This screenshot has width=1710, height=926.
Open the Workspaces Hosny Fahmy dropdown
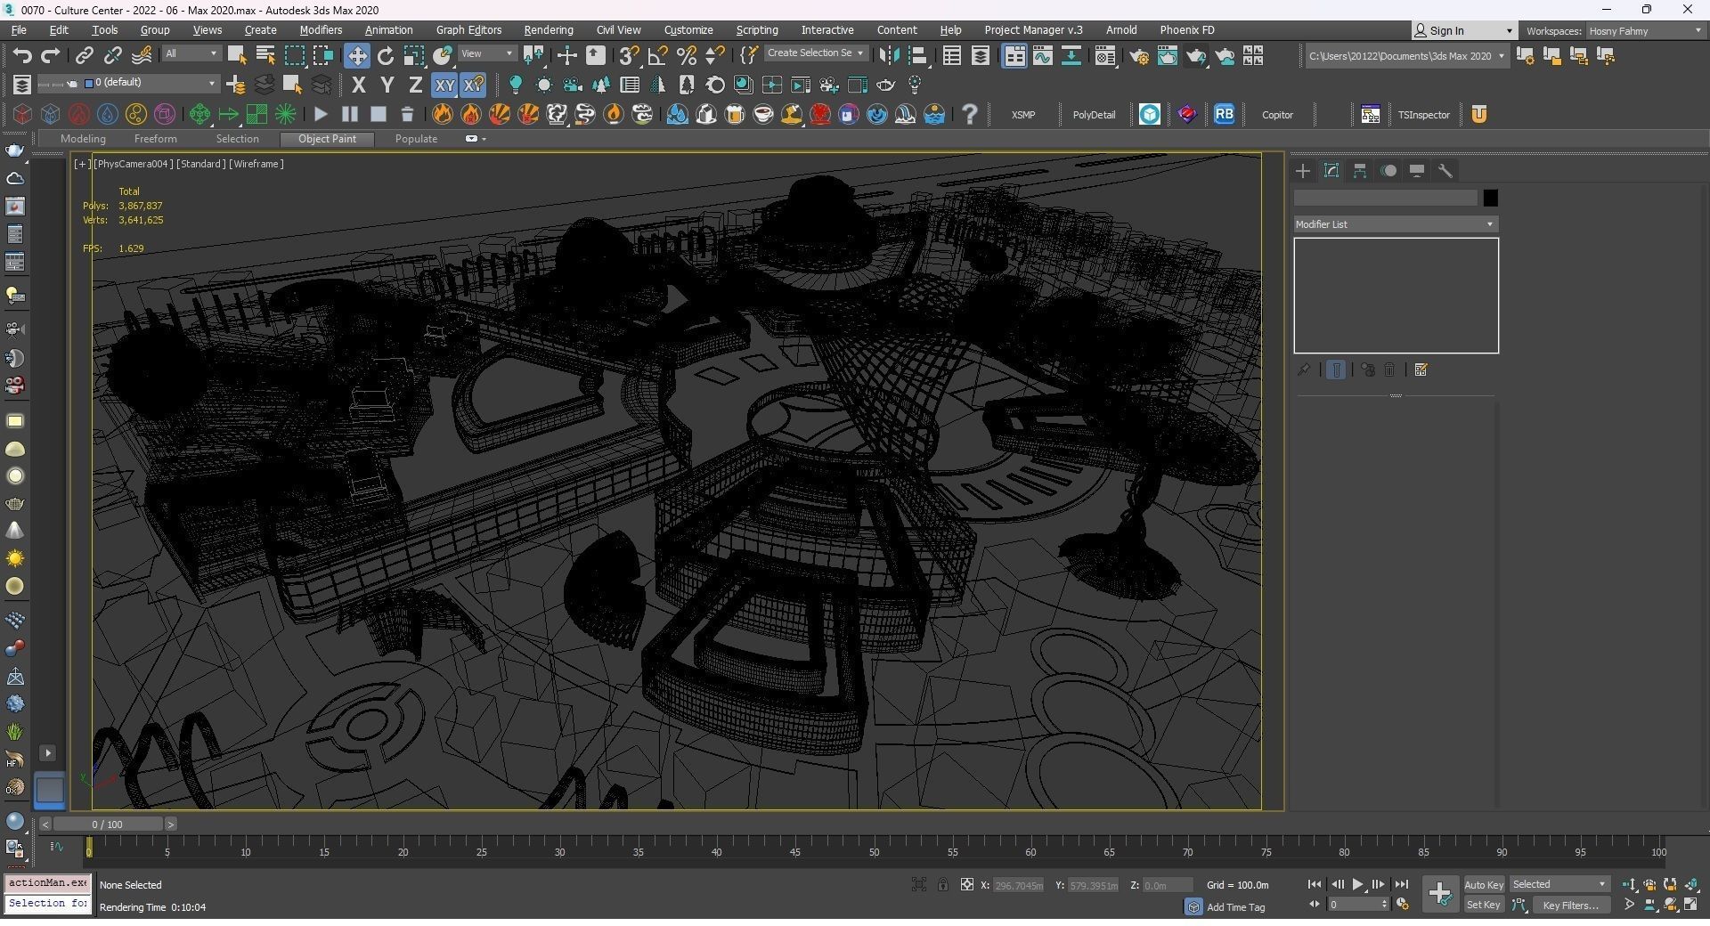(x=1644, y=30)
